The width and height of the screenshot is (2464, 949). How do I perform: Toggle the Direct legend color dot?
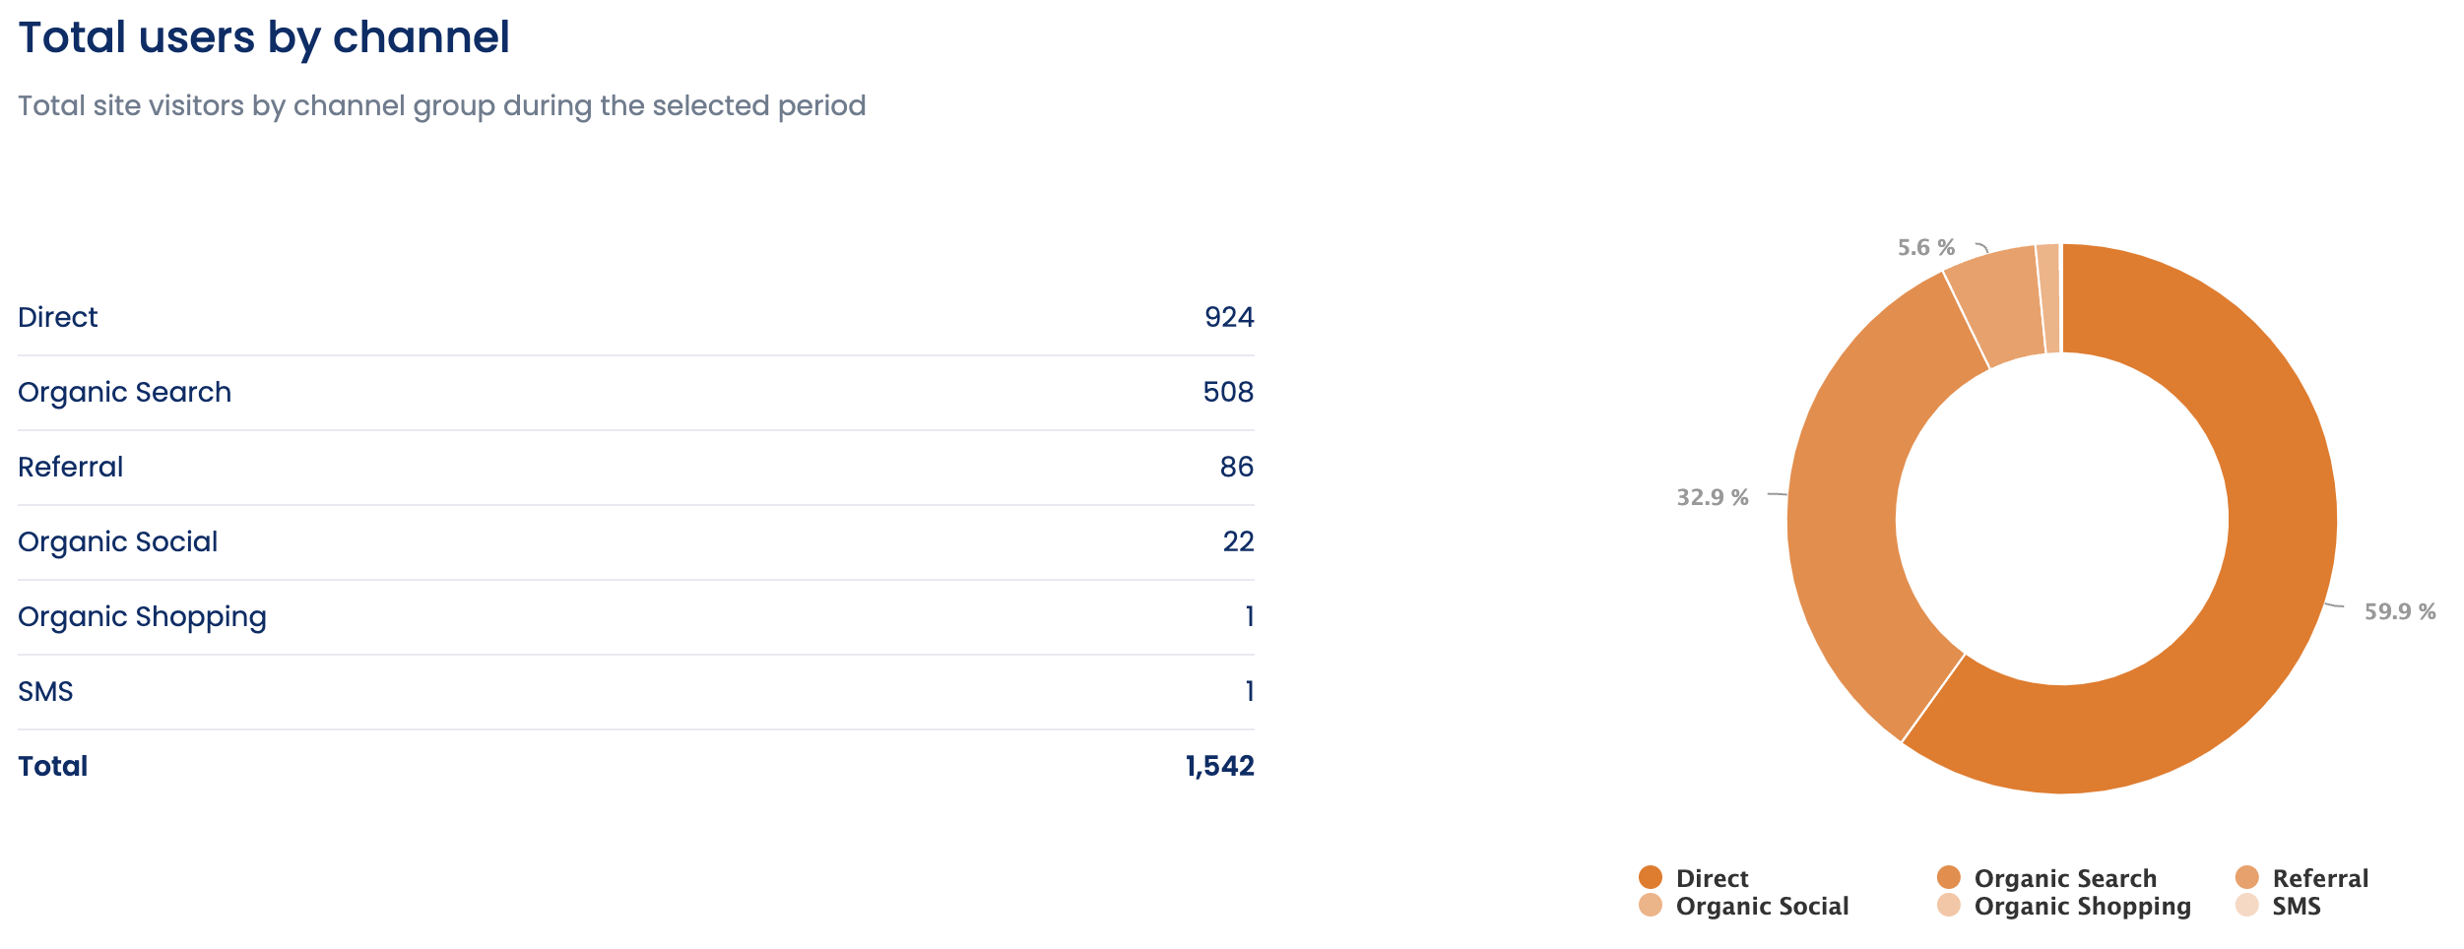point(1651,877)
